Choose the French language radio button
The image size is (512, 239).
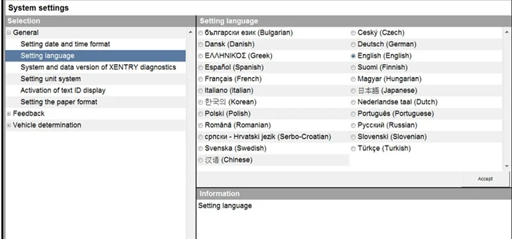[x=200, y=79]
